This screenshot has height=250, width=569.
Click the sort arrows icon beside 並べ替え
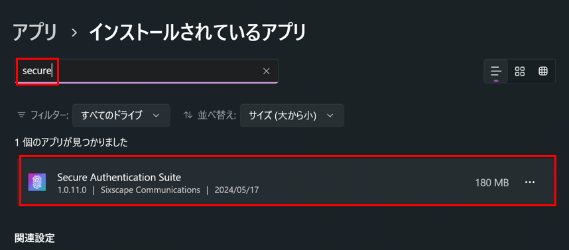[188, 115]
